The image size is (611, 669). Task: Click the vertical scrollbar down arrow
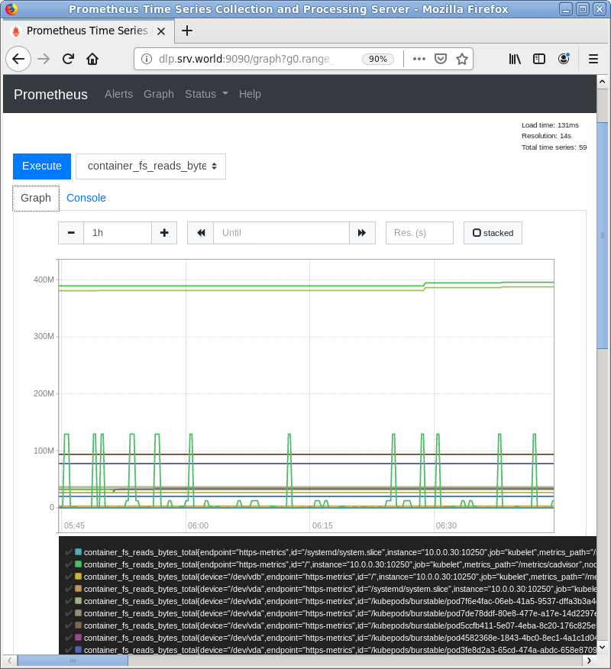point(602,647)
